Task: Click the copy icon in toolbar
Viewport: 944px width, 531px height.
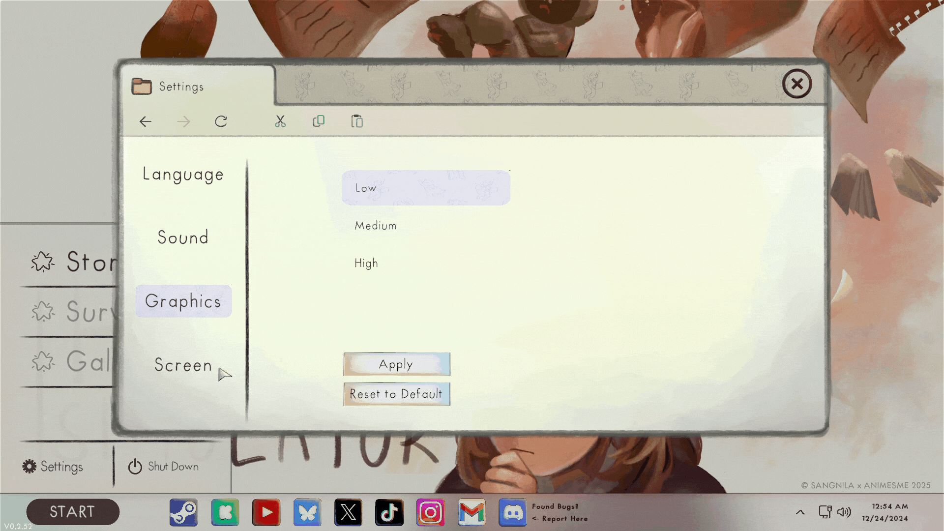Action: pos(319,121)
